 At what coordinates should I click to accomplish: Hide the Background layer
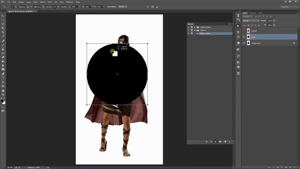(244, 43)
